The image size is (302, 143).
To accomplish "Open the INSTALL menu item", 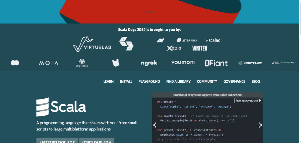I will 126,81.
